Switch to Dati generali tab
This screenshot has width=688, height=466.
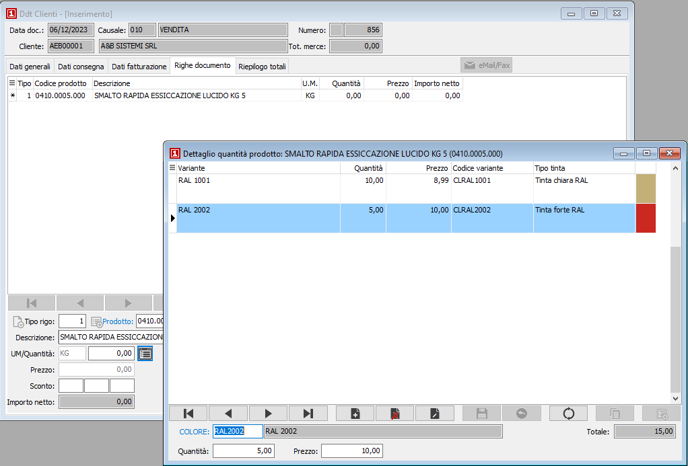point(30,67)
